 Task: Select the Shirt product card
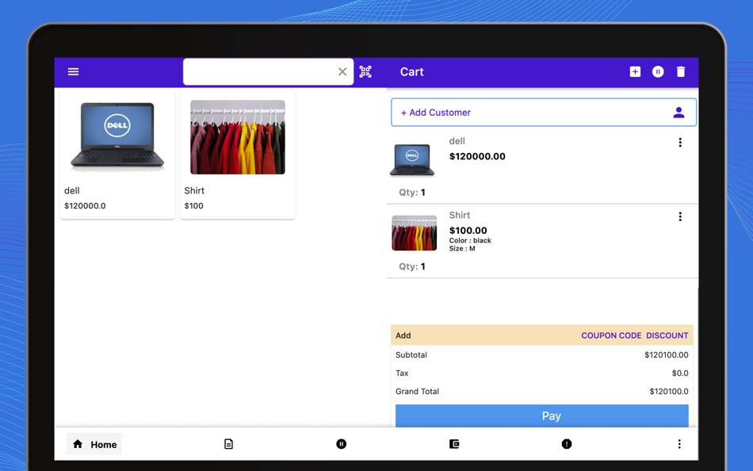point(237,155)
